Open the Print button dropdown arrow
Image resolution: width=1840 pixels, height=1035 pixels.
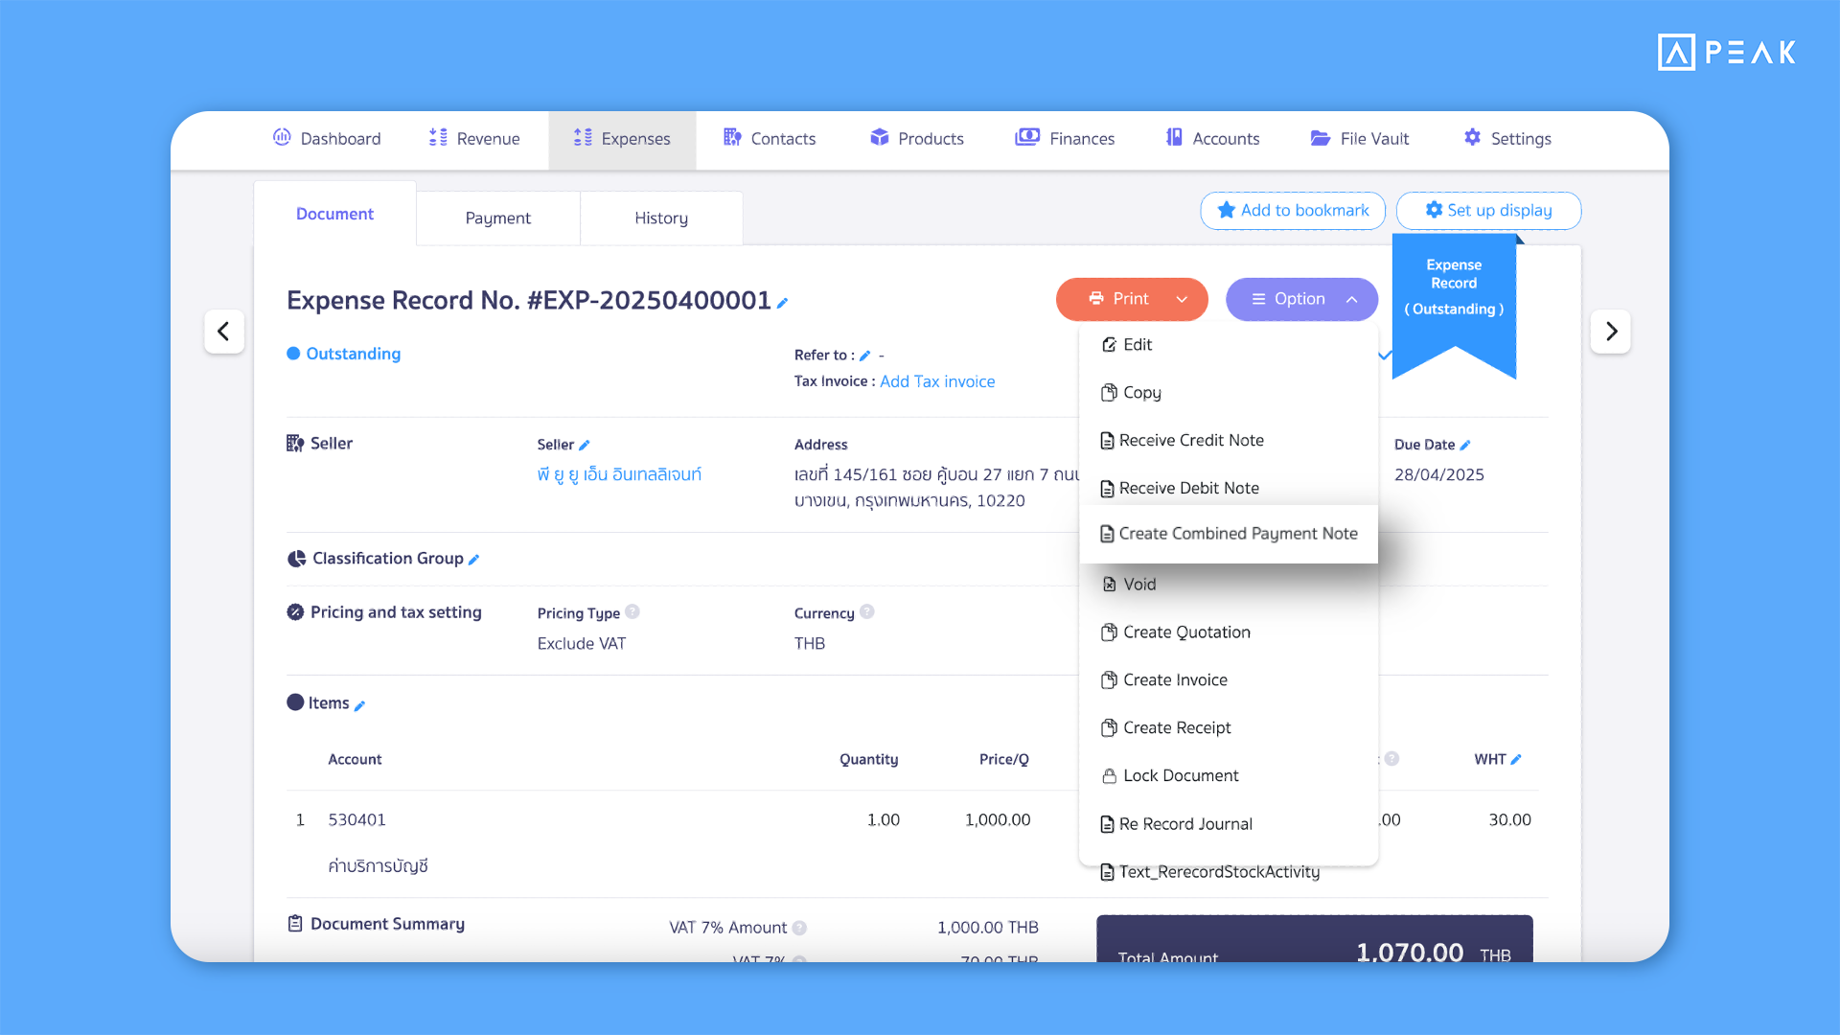point(1181,299)
